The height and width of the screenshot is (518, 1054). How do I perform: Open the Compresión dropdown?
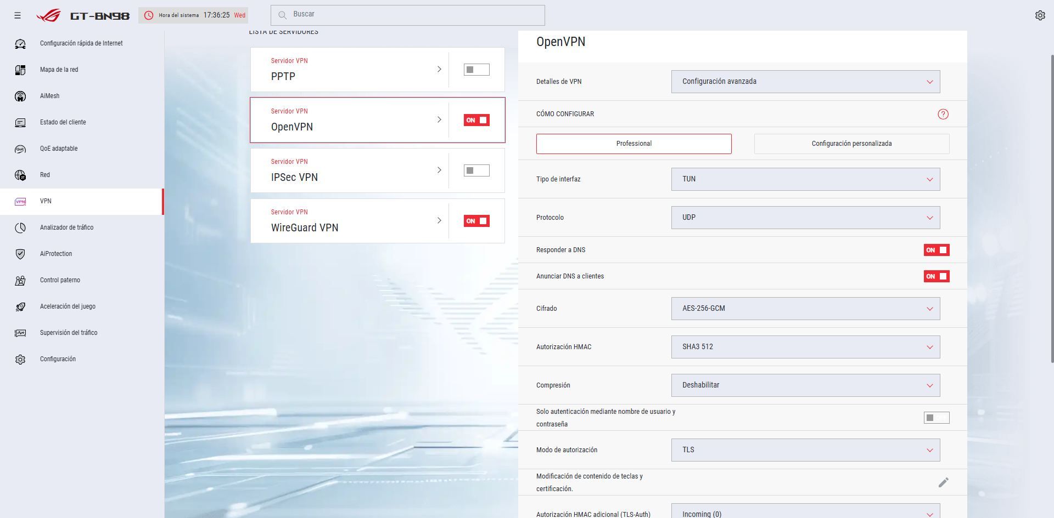[805, 385]
